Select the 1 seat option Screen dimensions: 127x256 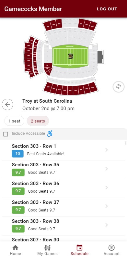point(14,121)
